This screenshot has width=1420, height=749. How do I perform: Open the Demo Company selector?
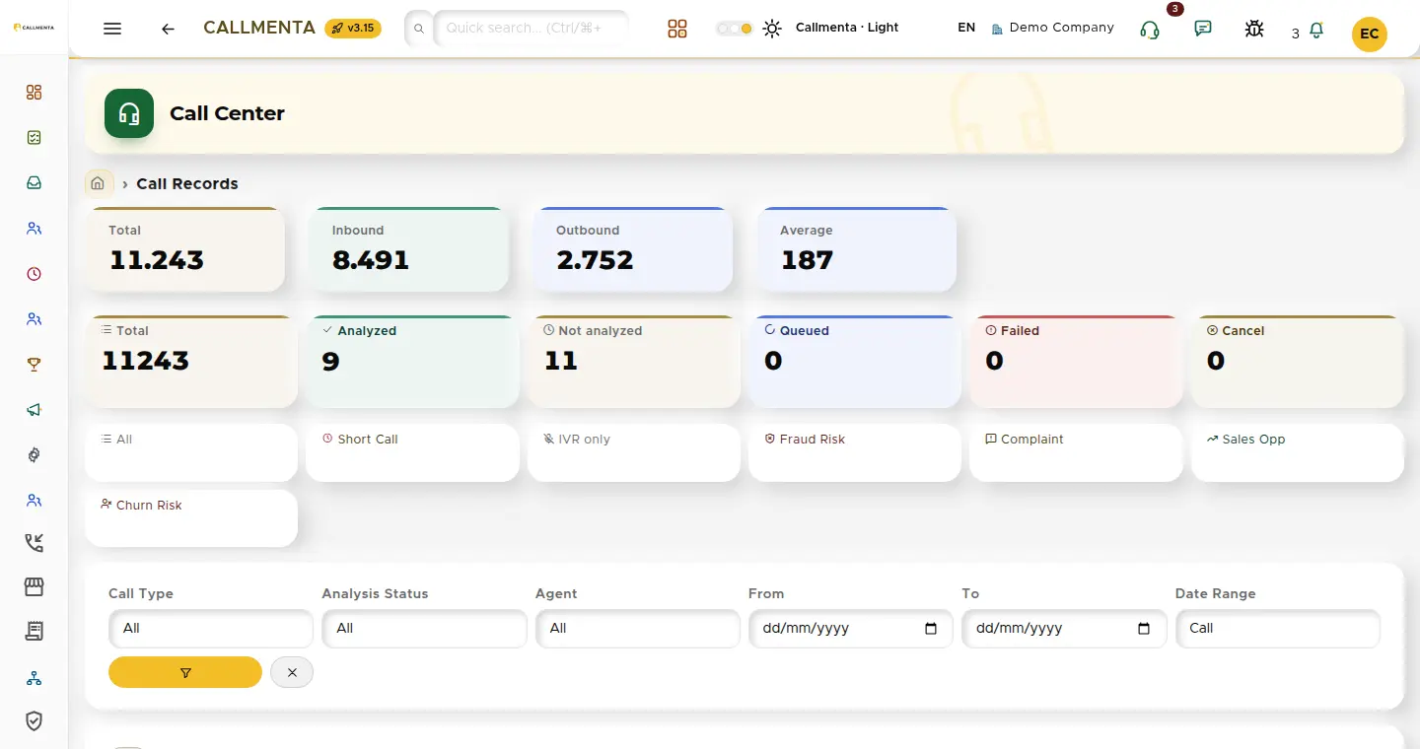pyautogui.click(x=1052, y=28)
